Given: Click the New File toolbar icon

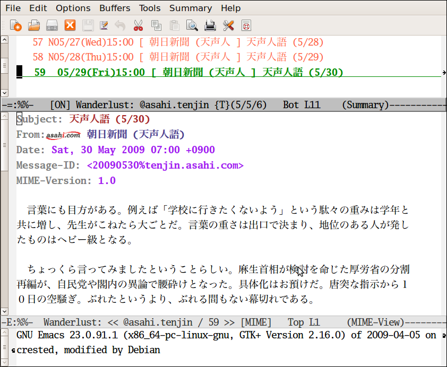Looking at the screenshot, I should [16, 25].
